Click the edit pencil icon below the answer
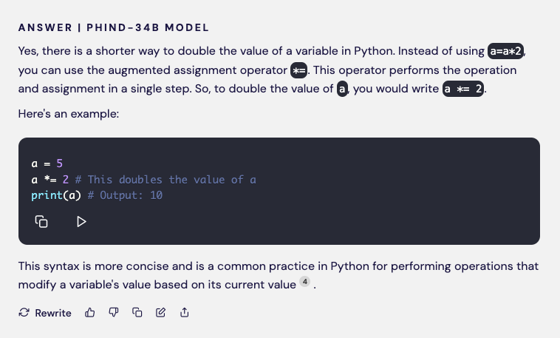This screenshot has width=560, height=338. [x=160, y=313]
